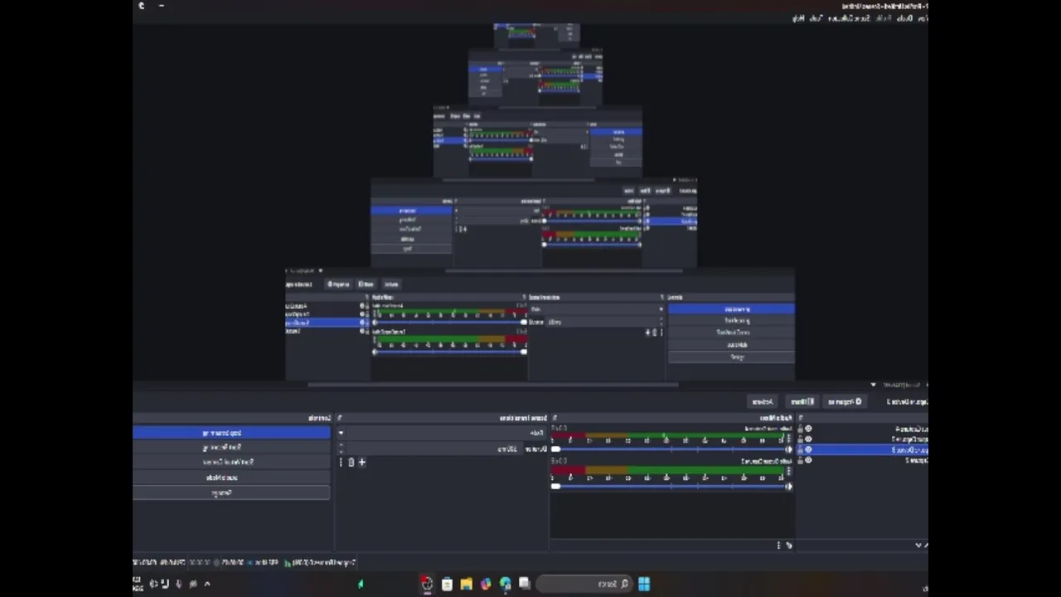
Task: Open source Properties button with gear
Action: [x=844, y=401]
